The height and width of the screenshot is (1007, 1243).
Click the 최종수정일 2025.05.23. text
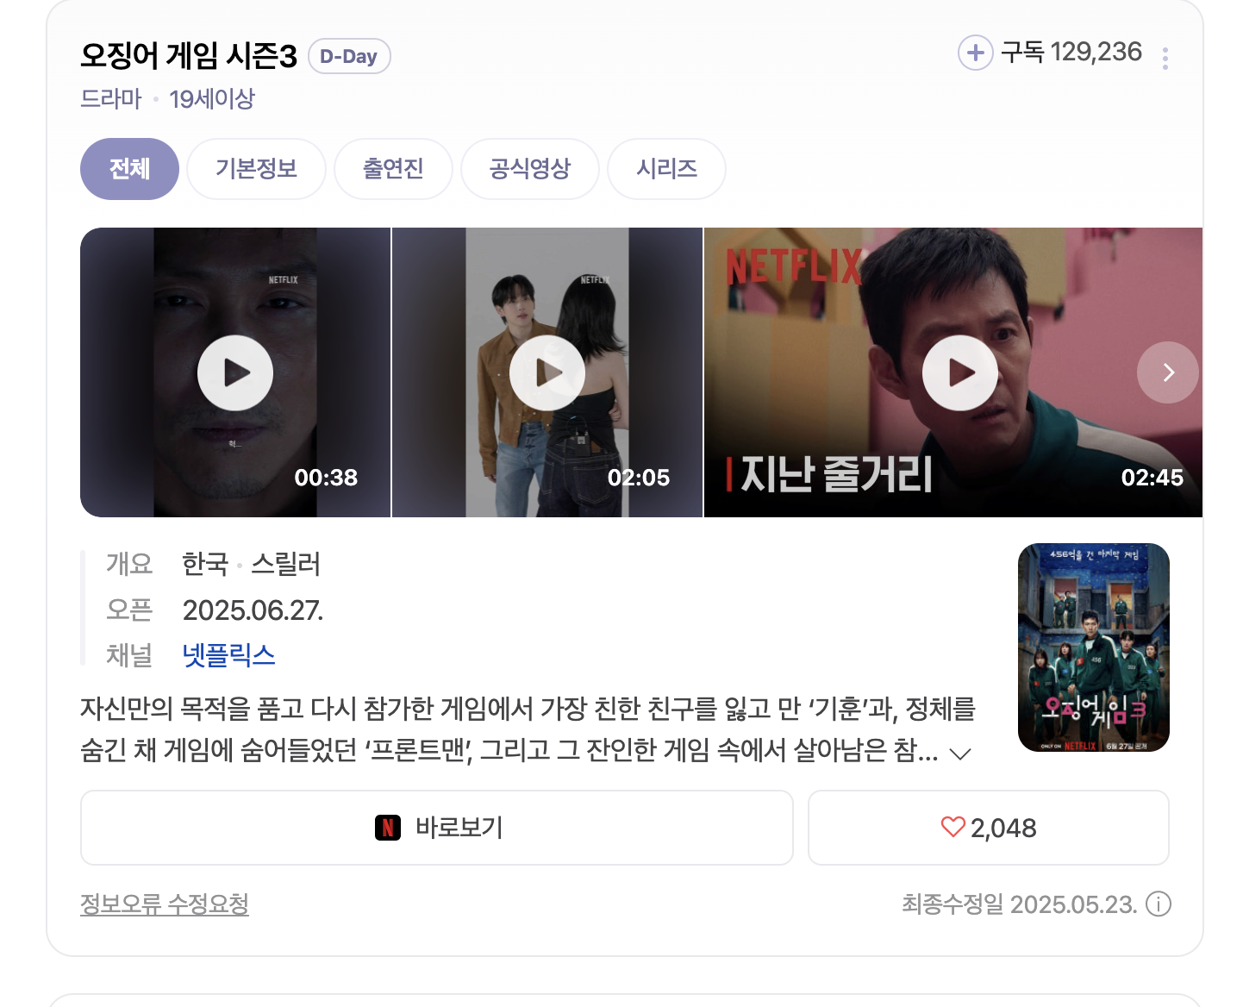(1020, 904)
